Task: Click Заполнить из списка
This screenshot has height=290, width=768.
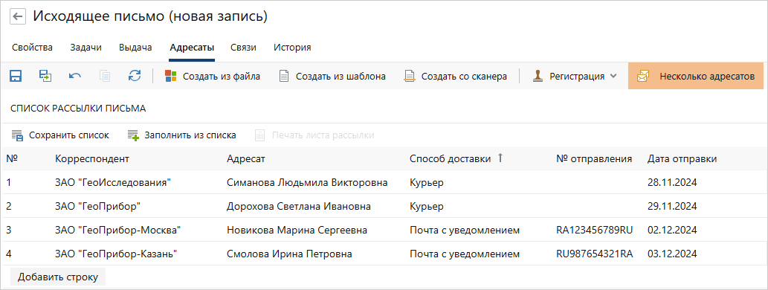Action: click(x=181, y=135)
